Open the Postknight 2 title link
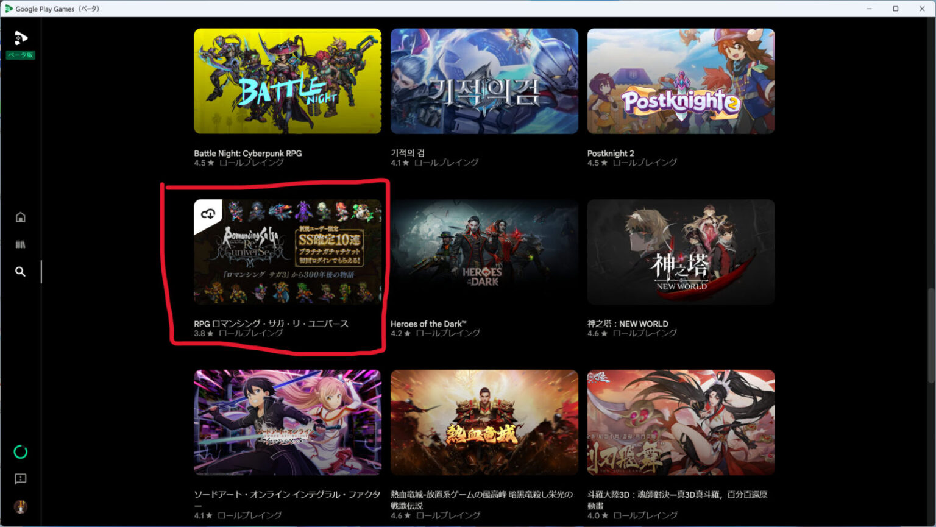 611,153
